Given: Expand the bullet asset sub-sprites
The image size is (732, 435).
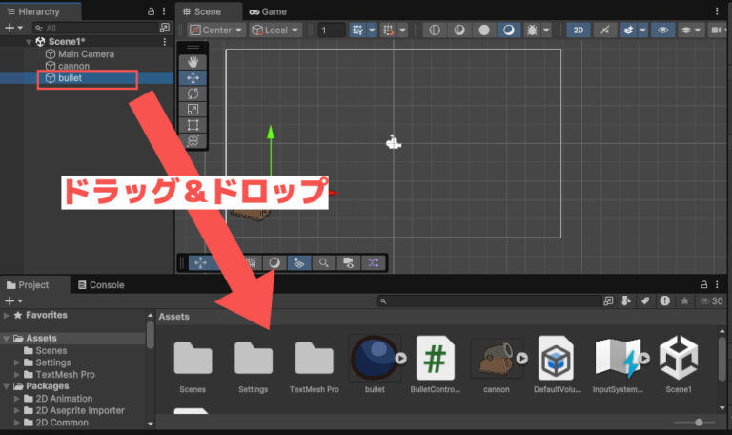Looking at the screenshot, I should (x=400, y=358).
